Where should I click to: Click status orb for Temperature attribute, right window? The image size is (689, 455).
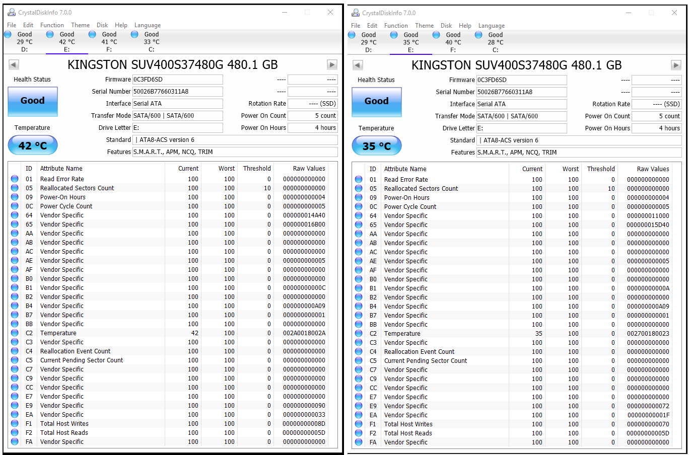(359, 333)
